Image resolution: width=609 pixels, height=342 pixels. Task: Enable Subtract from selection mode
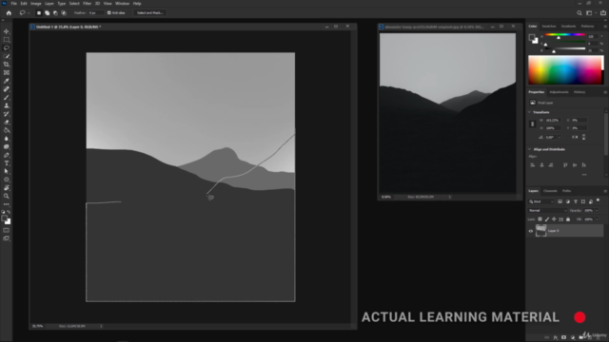tap(55, 12)
